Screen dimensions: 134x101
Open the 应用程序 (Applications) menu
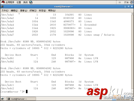click(x=10, y=2)
